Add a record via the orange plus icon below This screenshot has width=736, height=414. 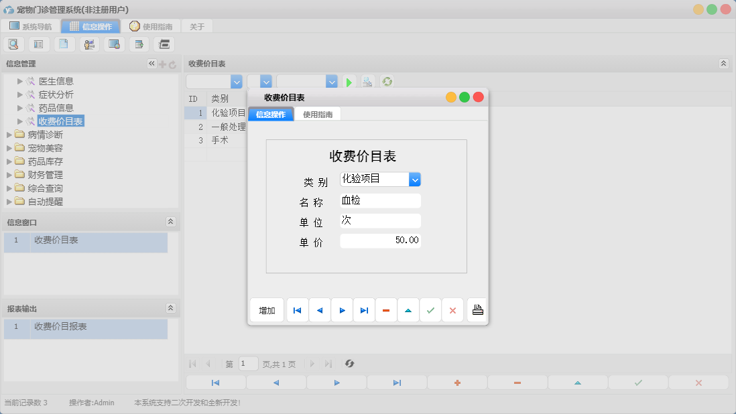coord(457,382)
